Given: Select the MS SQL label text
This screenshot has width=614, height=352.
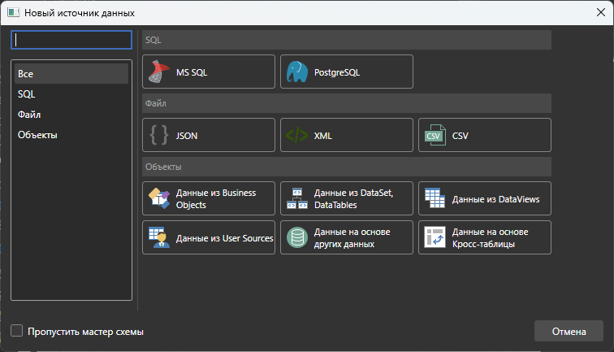Looking at the screenshot, I should (x=192, y=72).
